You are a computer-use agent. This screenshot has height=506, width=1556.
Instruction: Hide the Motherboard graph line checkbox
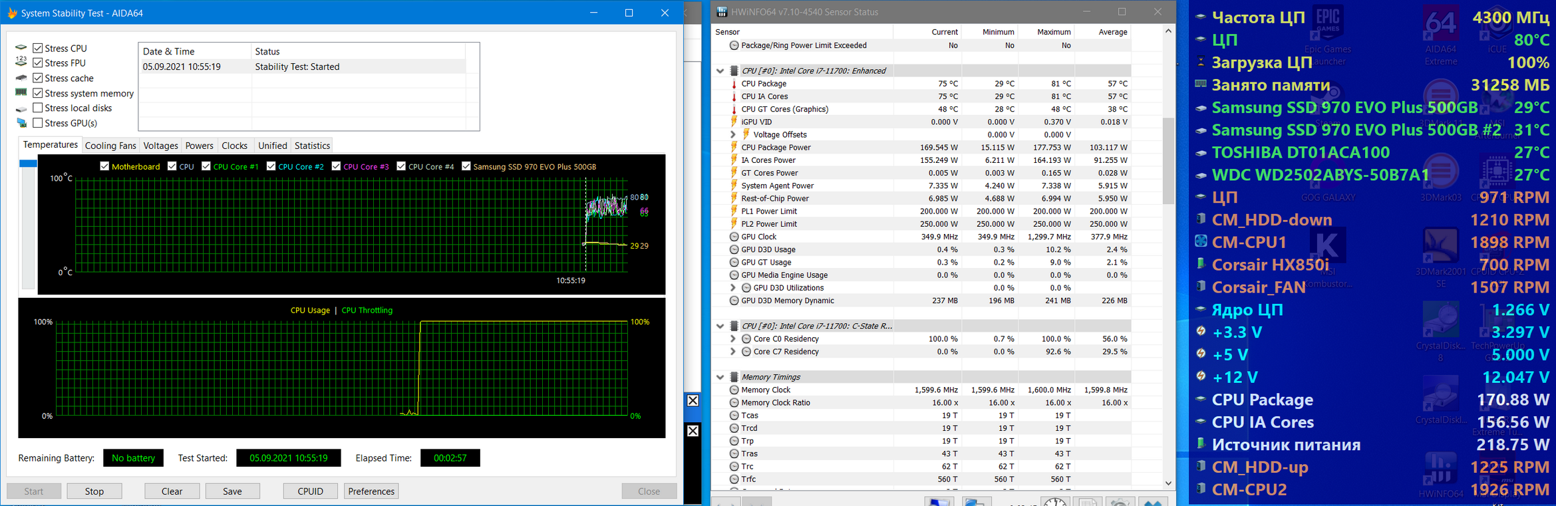(x=104, y=166)
